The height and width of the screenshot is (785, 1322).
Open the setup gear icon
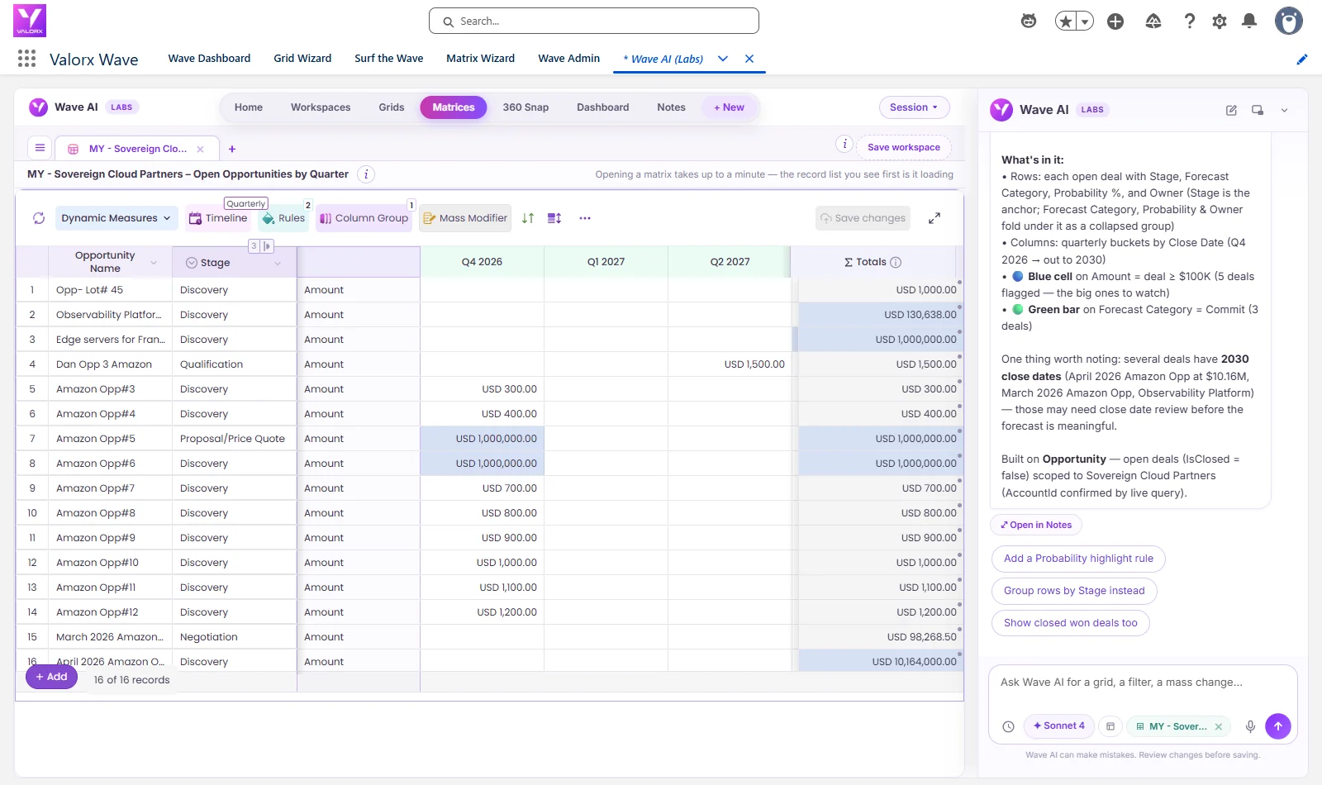[x=1220, y=21]
